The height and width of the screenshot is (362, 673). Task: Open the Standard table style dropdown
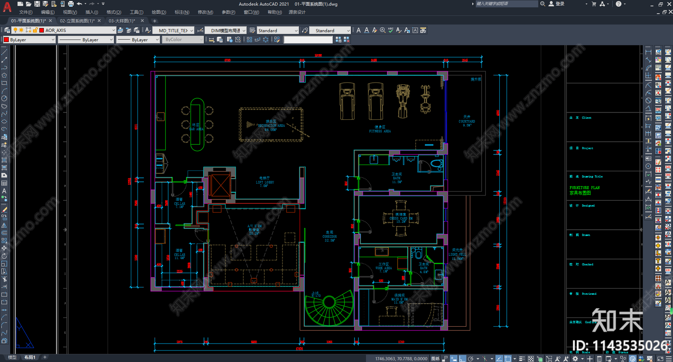point(296,30)
